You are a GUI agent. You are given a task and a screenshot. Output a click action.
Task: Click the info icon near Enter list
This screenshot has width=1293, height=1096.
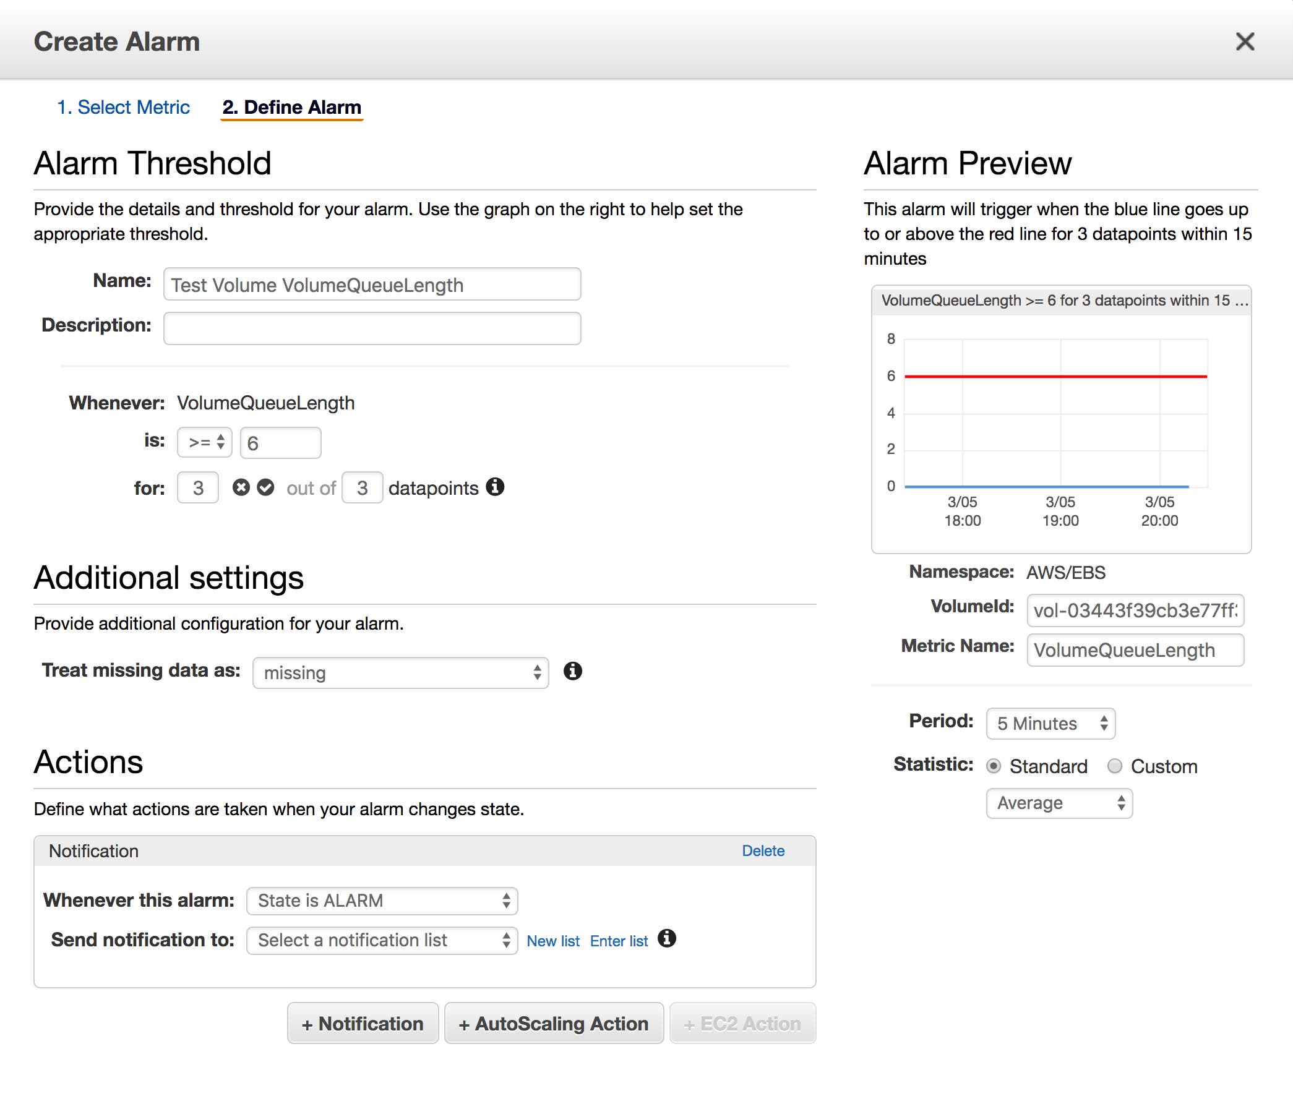click(669, 940)
